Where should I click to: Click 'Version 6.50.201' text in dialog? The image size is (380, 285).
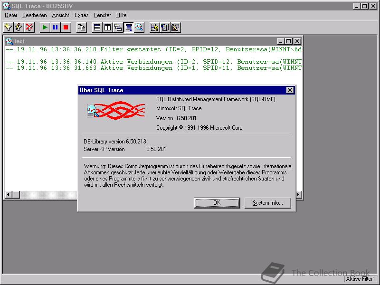pos(176,118)
